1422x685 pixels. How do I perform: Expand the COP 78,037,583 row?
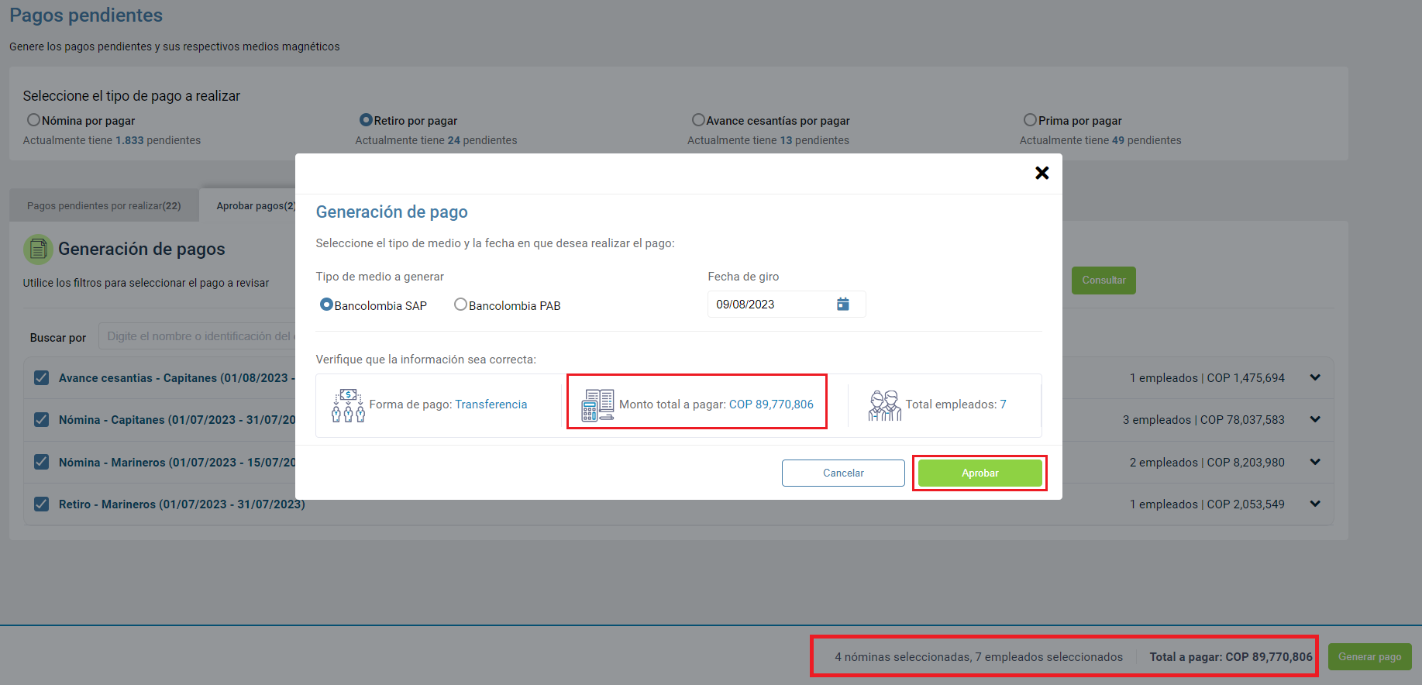[1315, 420]
